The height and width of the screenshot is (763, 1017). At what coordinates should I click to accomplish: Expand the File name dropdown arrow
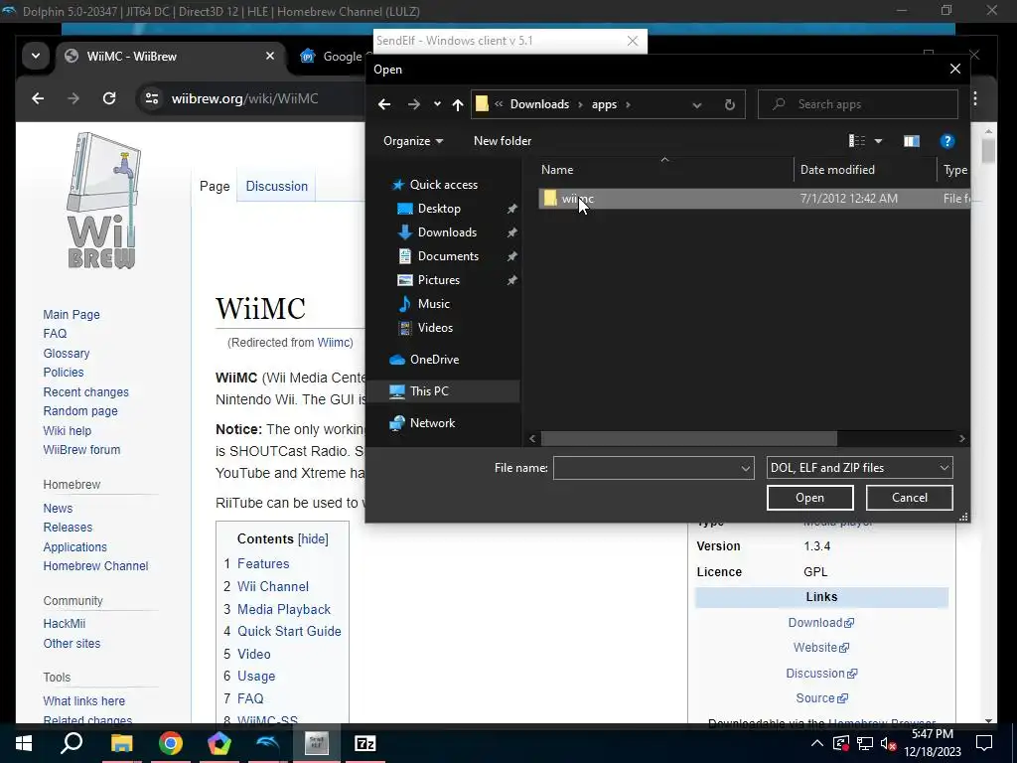746,468
